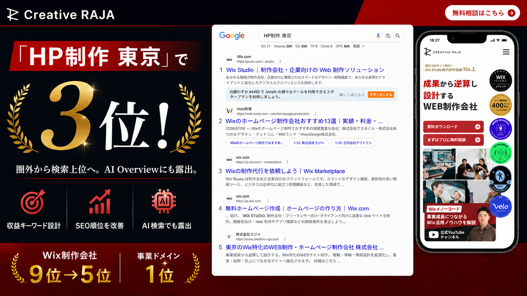The height and width of the screenshot is (296, 527).
Task: Click the 今すぐはじめる button
Action: click(381, 94)
